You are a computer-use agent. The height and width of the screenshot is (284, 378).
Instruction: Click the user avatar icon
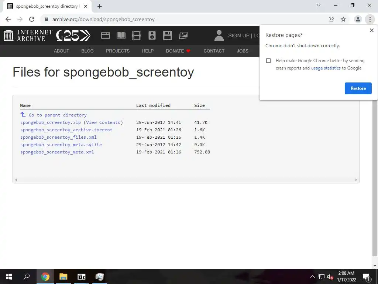click(x=219, y=35)
